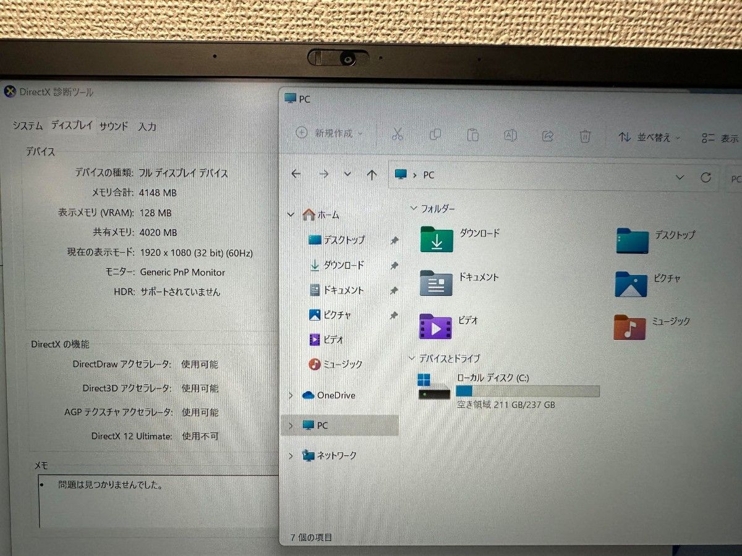
Task: Open the ビデオ folder in main pane
Action: point(448,326)
